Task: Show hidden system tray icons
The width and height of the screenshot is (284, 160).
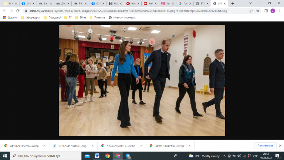Action: coord(224,156)
